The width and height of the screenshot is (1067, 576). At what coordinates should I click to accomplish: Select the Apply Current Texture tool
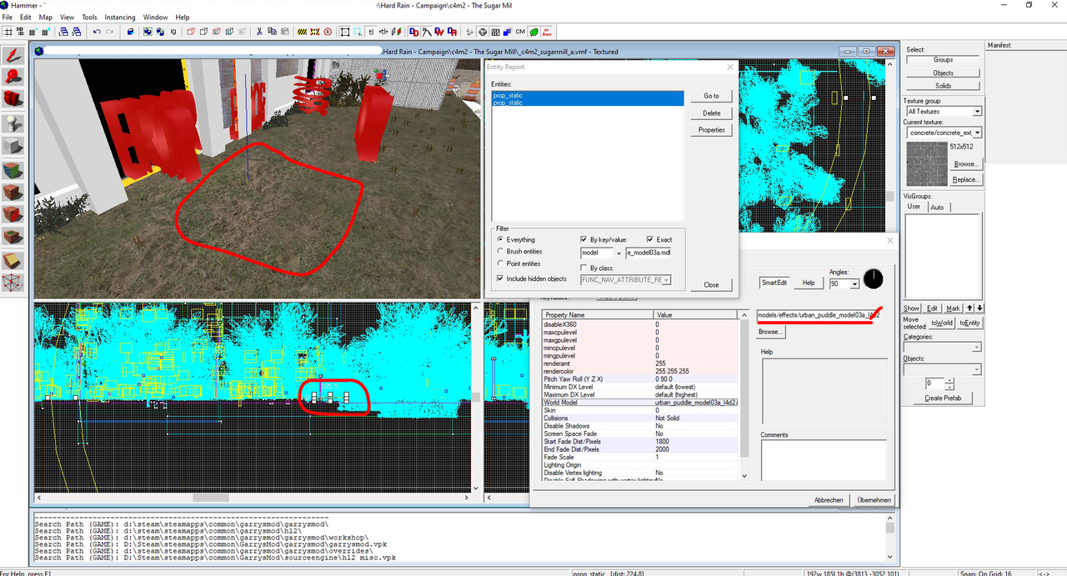coord(14,192)
